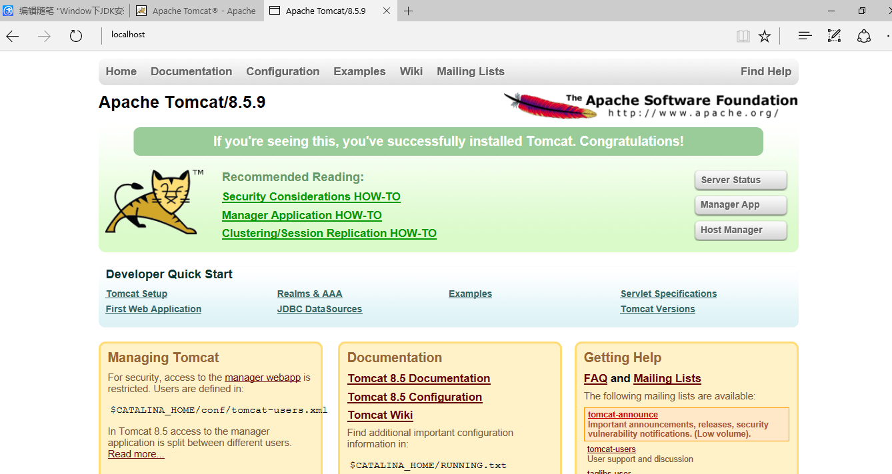
Task: Restore down the browser window
Action: coord(861,11)
